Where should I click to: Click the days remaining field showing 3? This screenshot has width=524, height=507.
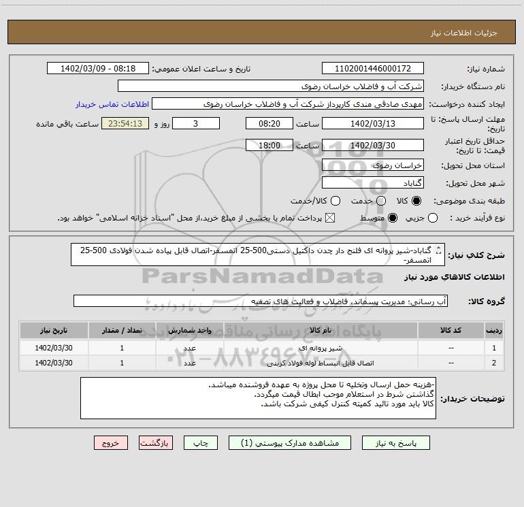coord(196,123)
